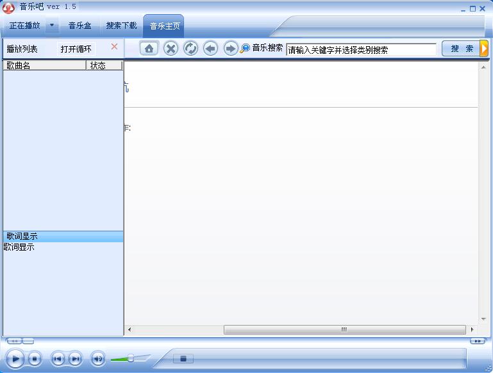Image resolution: width=493 pixels, height=373 pixels.
Task: Expand the orange arrow beside the search button
Action: [484, 49]
